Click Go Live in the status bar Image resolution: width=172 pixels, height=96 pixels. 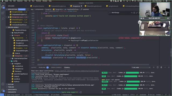(151, 95)
